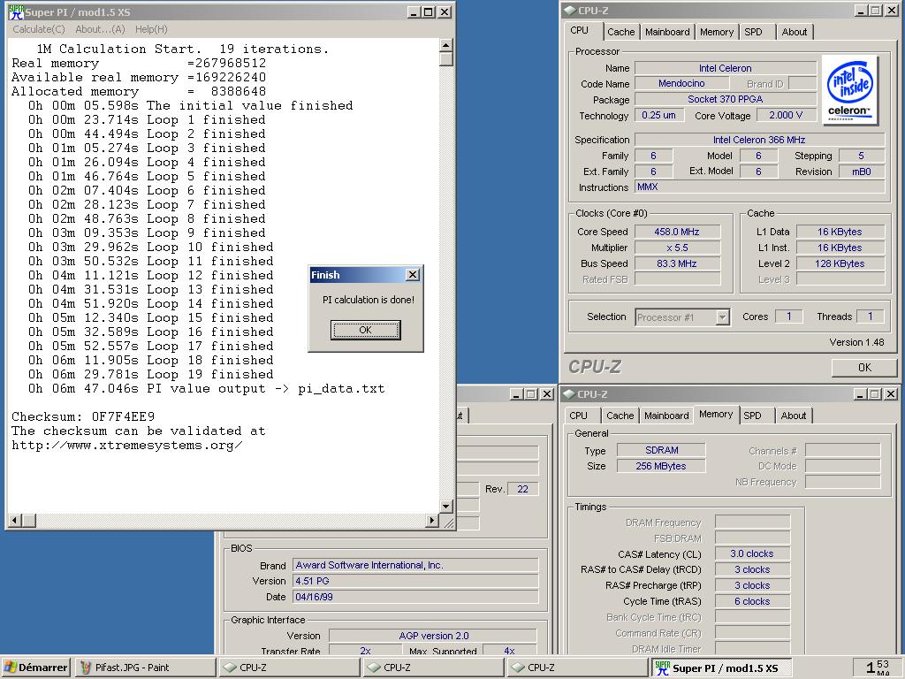Expand the Processor #1 selection dropdown
Image resolution: width=905 pixels, height=679 pixels.
722,317
